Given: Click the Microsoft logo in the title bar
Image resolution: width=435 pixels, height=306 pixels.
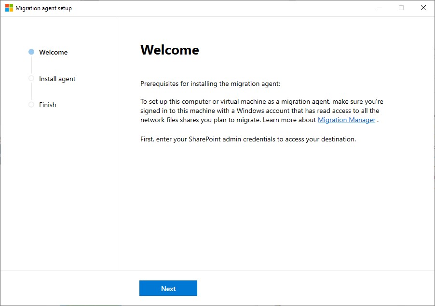Looking at the screenshot, I should 9,8.
